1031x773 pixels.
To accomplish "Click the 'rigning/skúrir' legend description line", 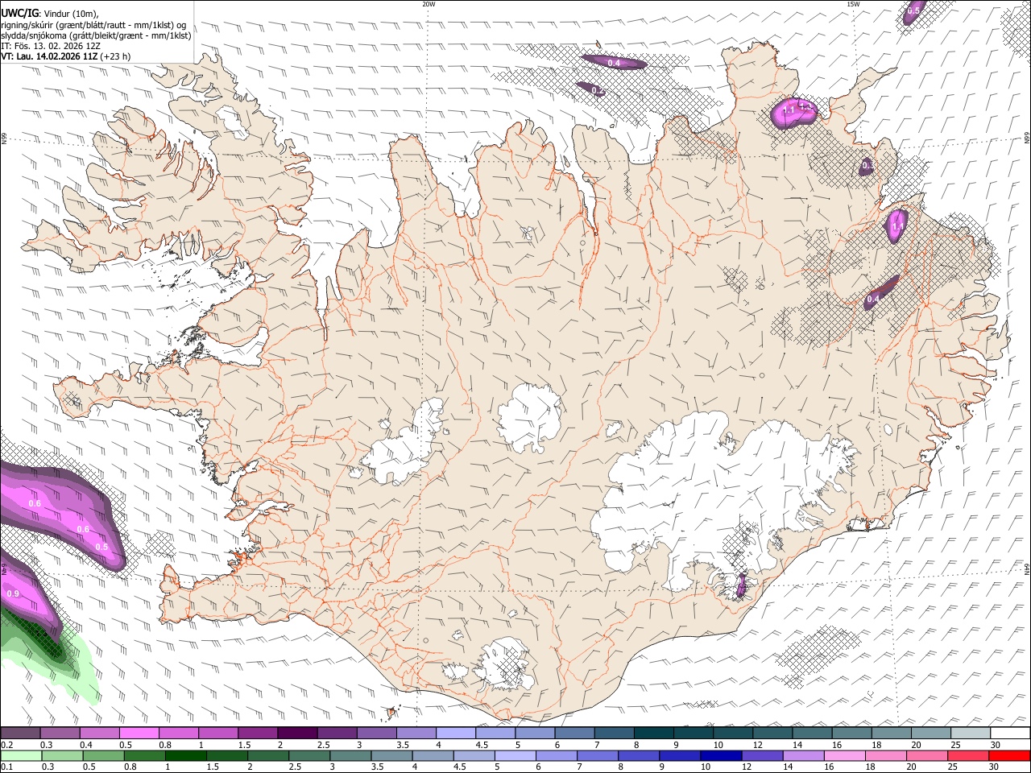I will coord(94,25).
